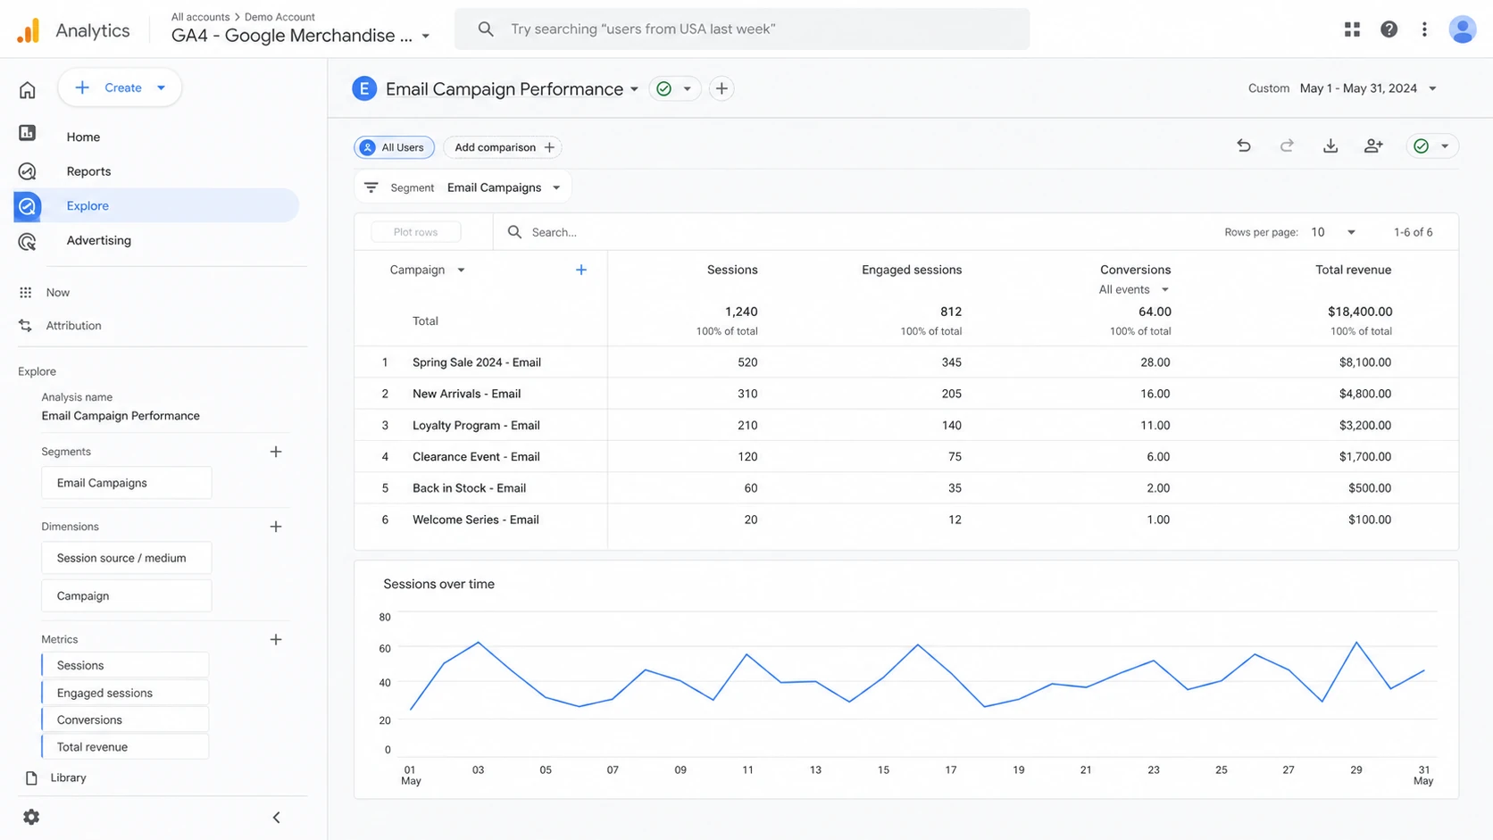Click the Plot rows button
Image resolution: width=1493 pixels, height=840 pixels.
pyautogui.click(x=415, y=232)
